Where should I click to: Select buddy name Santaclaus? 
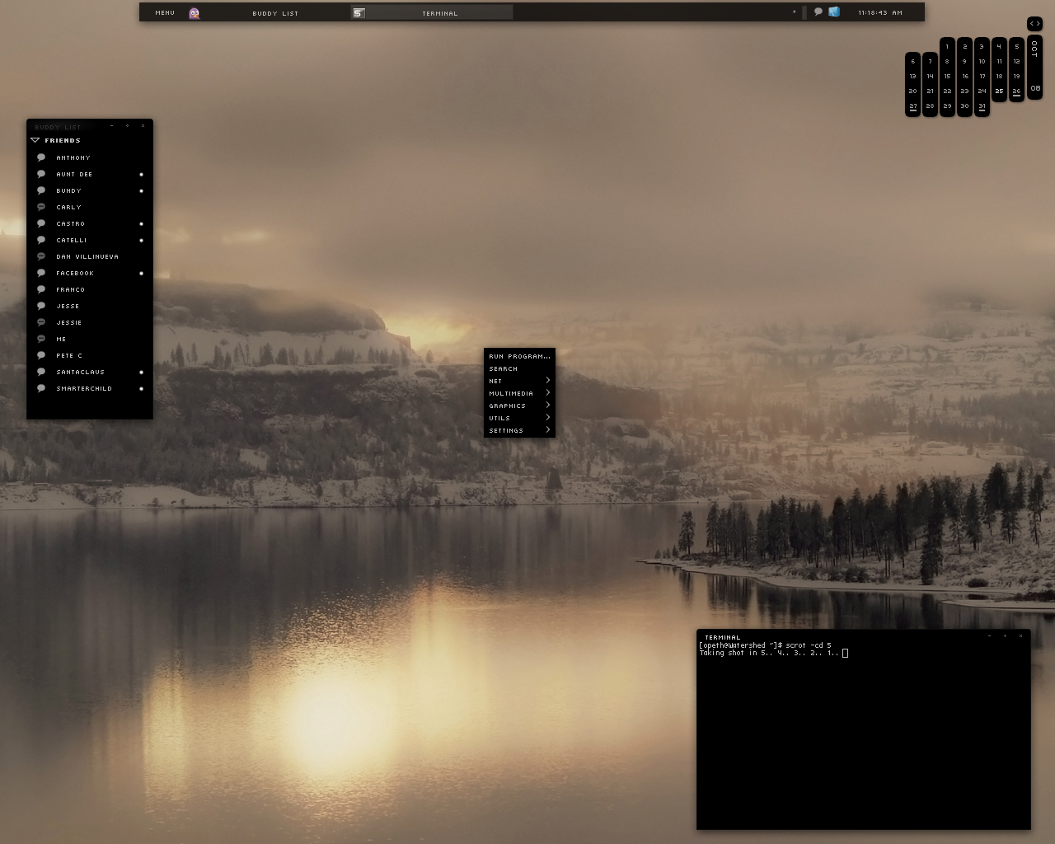(81, 372)
